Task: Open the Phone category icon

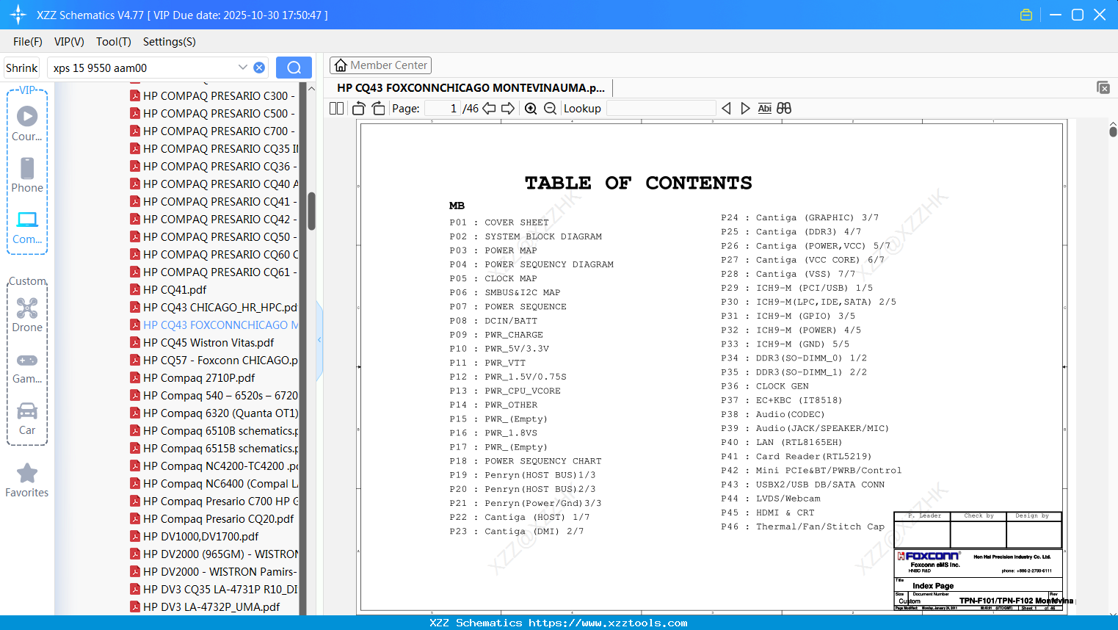Action: coord(27,175)
